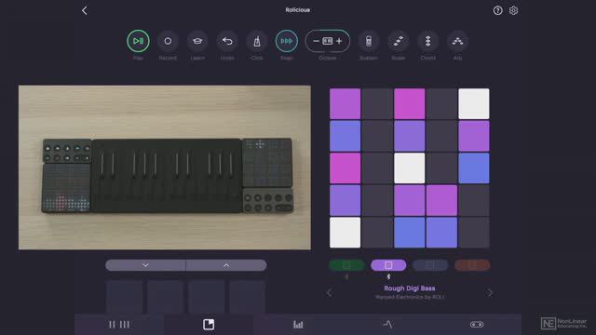Click the Bluetooth icon under the purple track
The image size is (596, 335).
[x=388, y=277]
